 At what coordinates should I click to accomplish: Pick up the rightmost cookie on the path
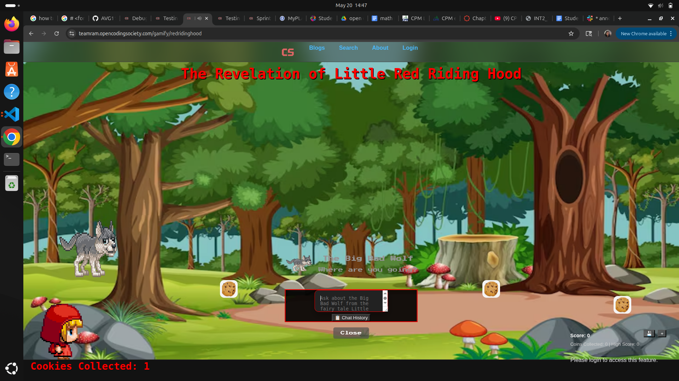(x=622, y=305)
